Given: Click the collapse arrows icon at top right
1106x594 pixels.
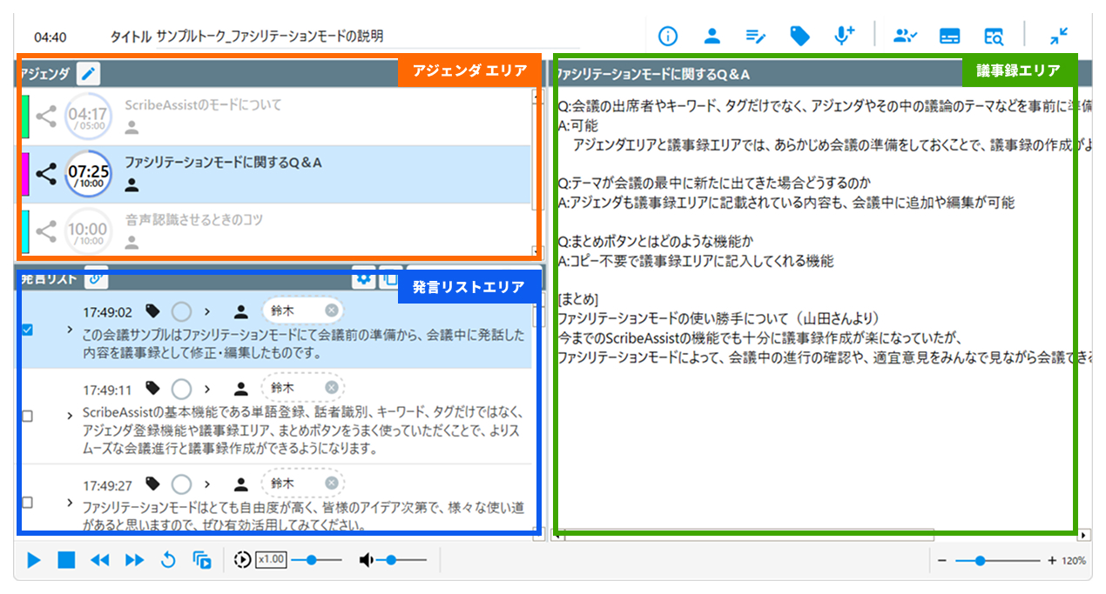Looking at the screenshot, I should pos(1059,36).
